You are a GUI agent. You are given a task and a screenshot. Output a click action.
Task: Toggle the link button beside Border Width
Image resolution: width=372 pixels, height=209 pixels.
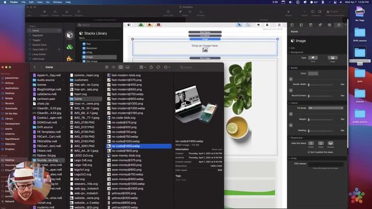point(291,79)
